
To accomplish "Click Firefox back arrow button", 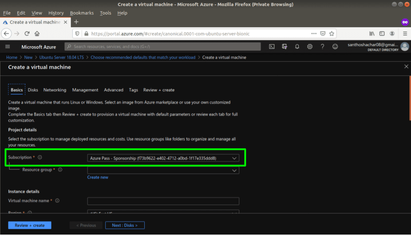I will (x=6, y=34).
